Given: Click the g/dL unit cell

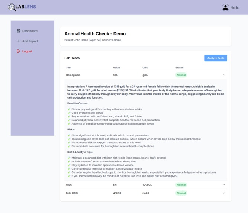Looking at the screenshot, I should click(x=145, y=75).
